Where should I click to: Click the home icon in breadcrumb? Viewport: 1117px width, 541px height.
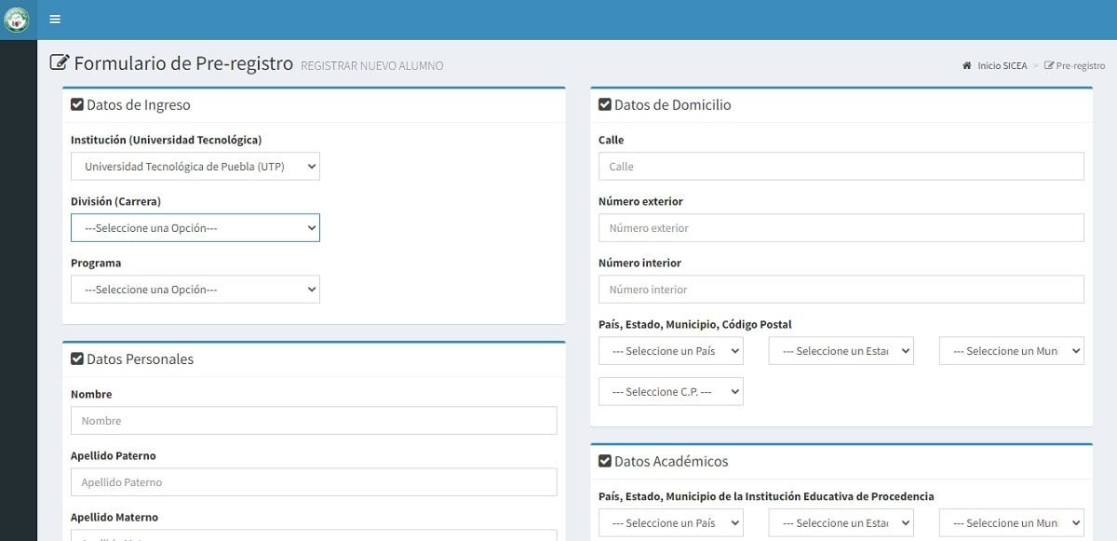[x=967, y=66]
